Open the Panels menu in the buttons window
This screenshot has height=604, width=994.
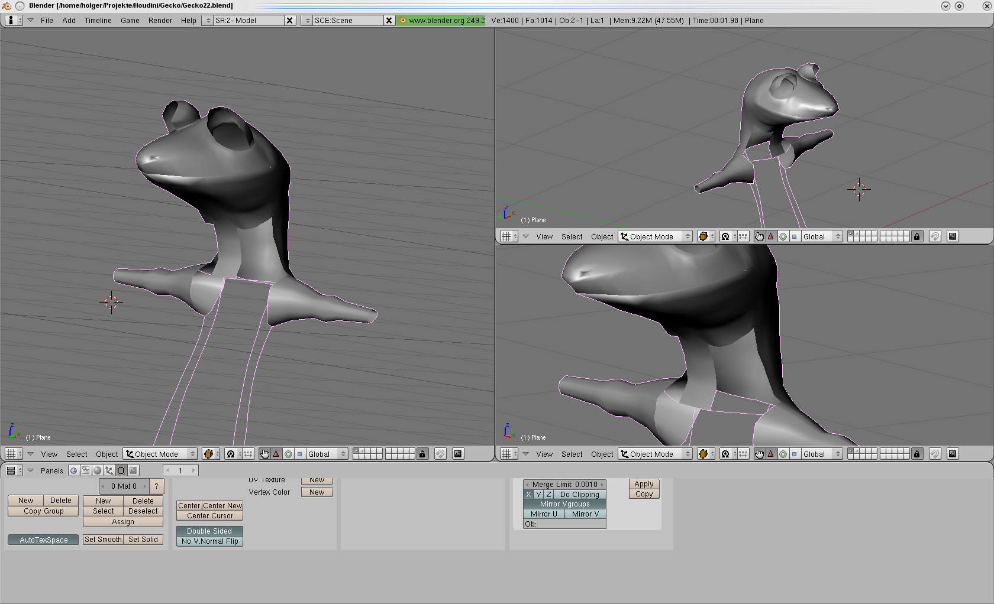pyautogui.click(x=51, y=470)
